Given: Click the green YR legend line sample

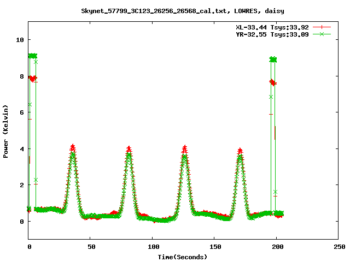Looking at the screenshot, I should pos(323,34).
